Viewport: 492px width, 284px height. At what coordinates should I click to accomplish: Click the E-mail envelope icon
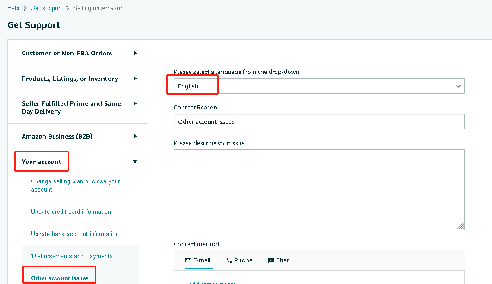click(x=188, y=260)
